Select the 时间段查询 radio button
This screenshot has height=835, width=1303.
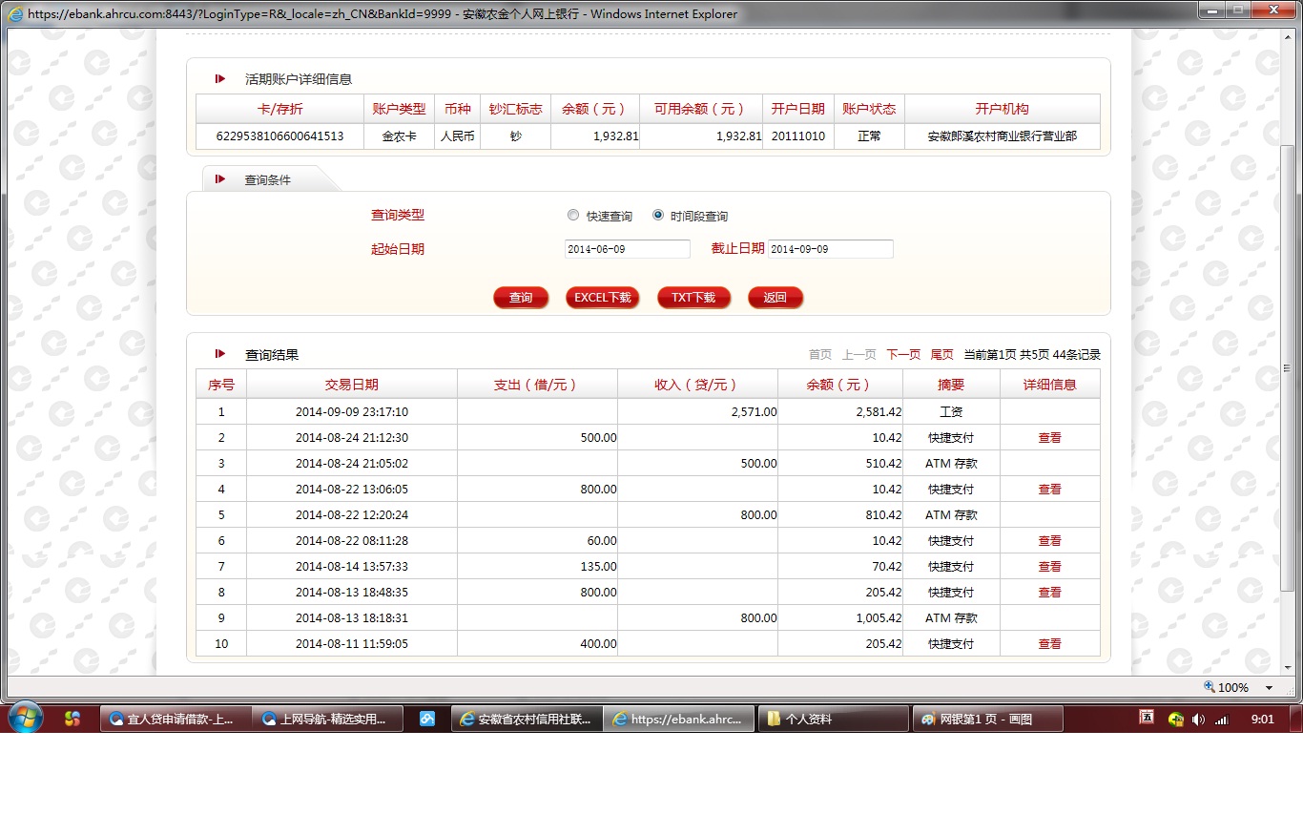pos(658,216)
